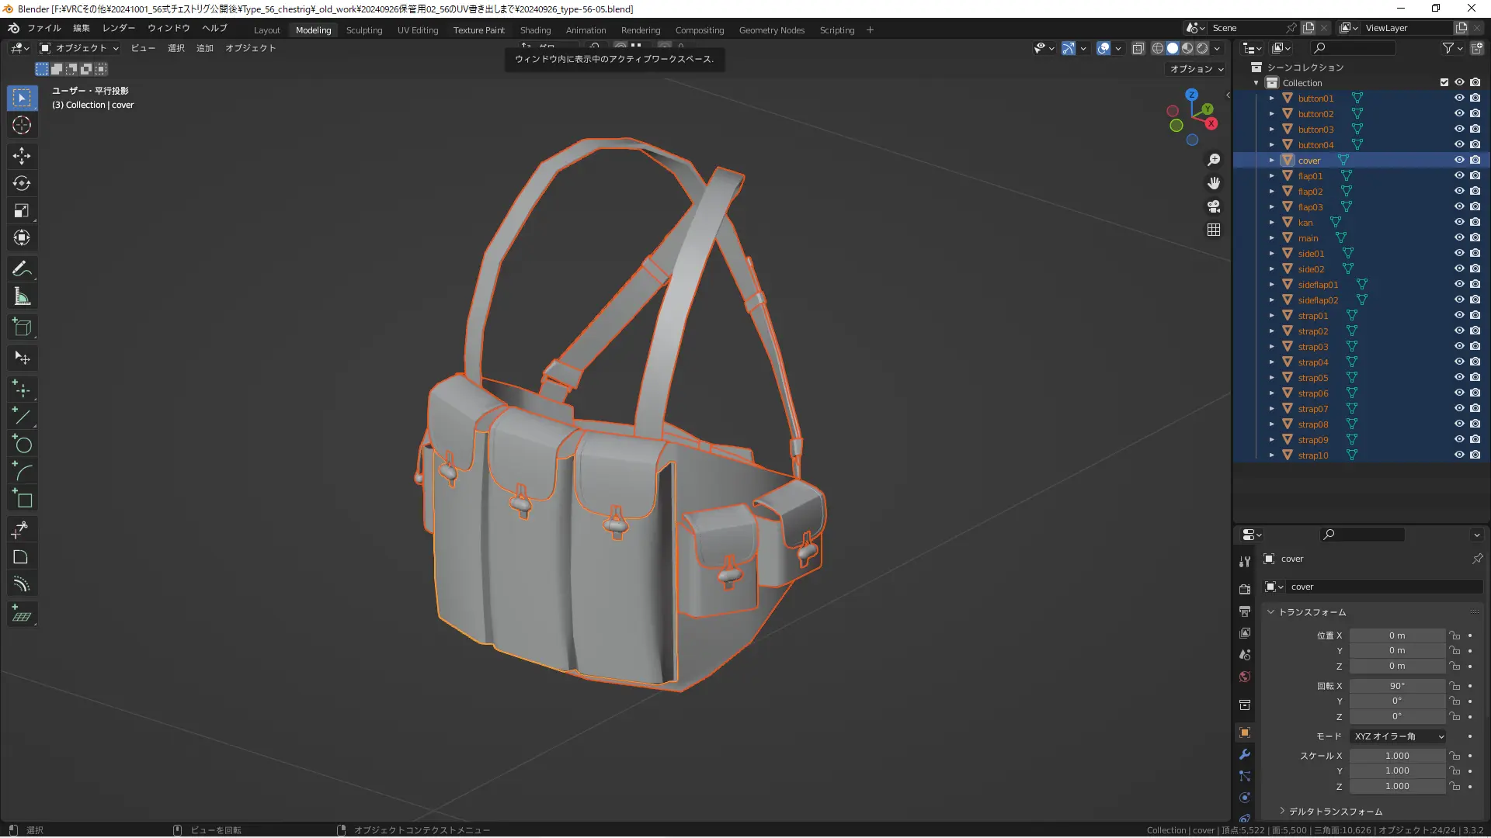Select the Rotate tool in toolbar
Image resolution: width=1491 pixels, height=838 pixels.
tap(22, 183)
